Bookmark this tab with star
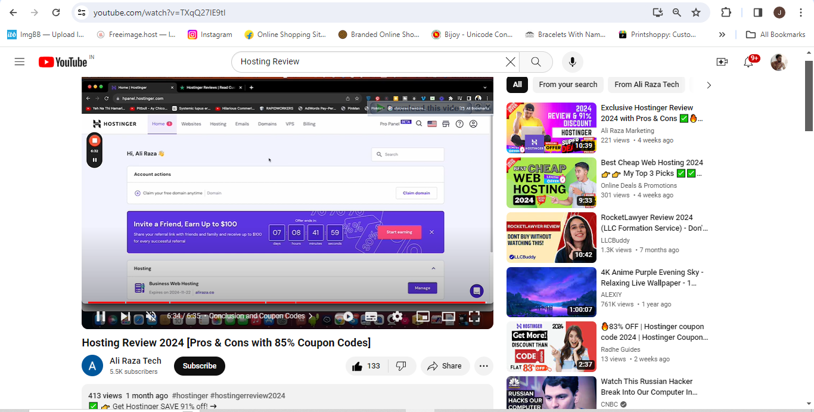 tap(696, 13)
